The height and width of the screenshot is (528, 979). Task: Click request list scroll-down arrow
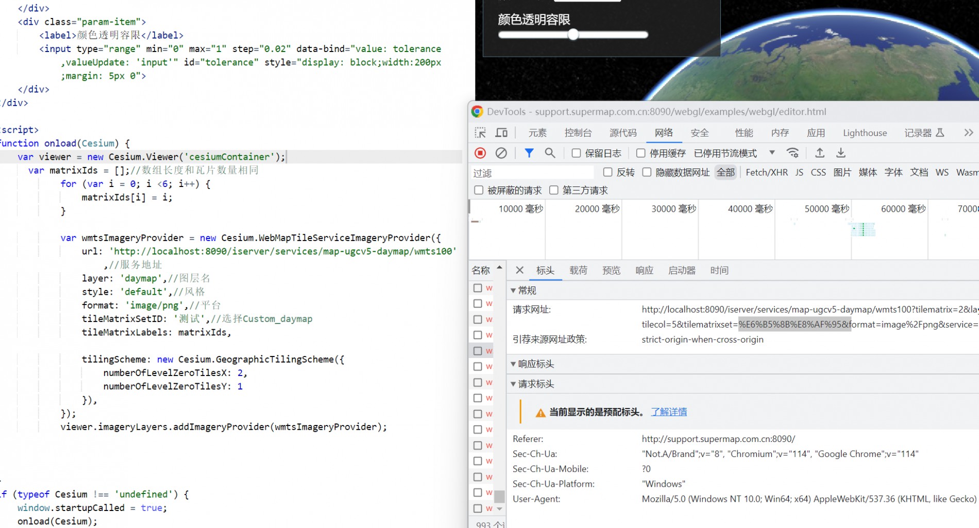499,509
